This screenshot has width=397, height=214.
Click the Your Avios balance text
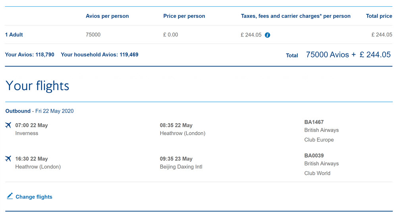click(x=30, y=55)
